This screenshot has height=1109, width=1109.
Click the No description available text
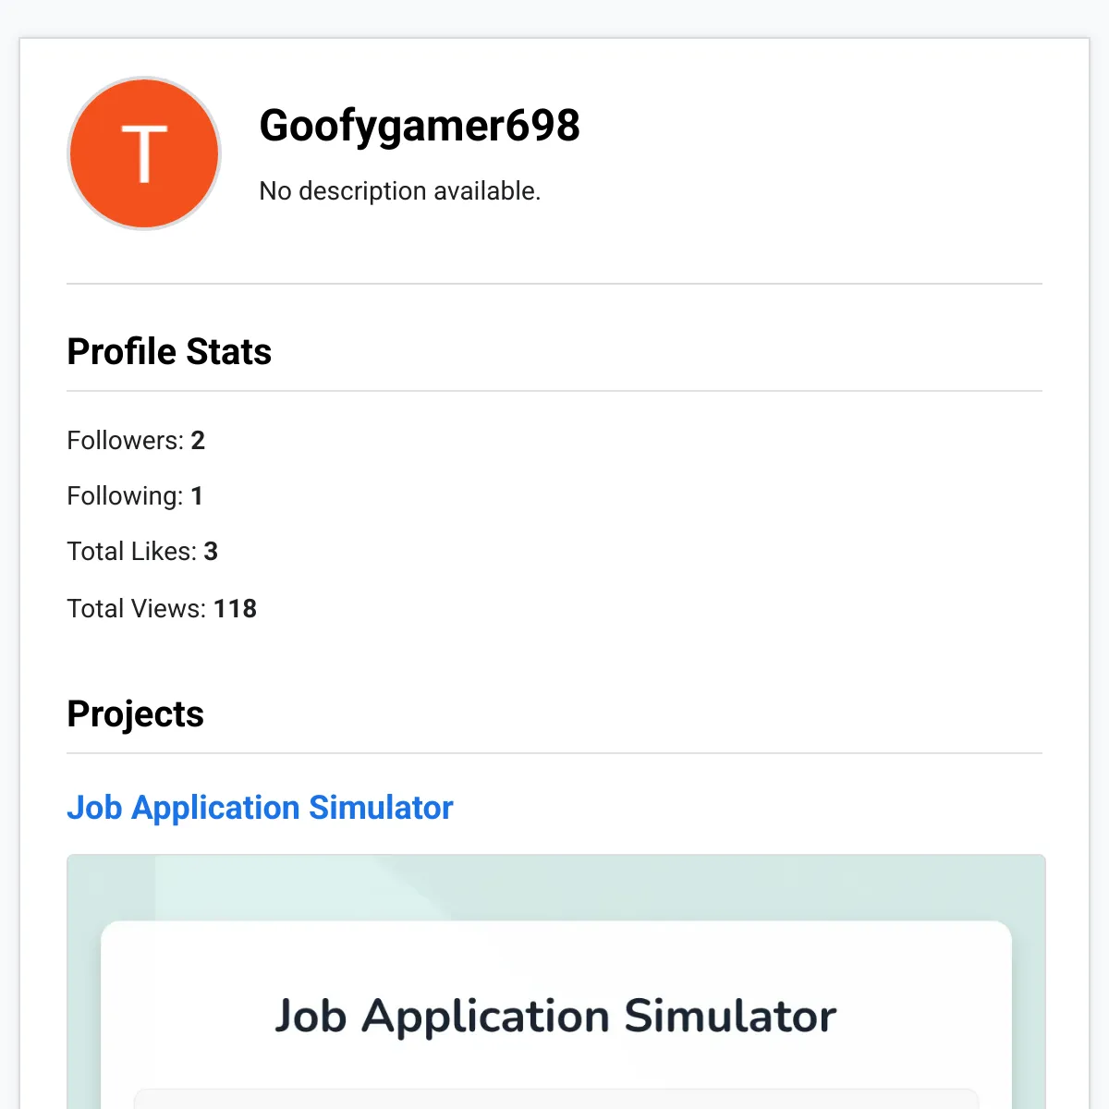coord(399,191)
